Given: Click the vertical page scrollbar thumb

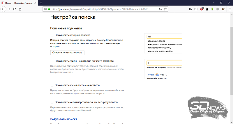Looking at the screenshot, I should pyautogui.click(x=232, y=61).
